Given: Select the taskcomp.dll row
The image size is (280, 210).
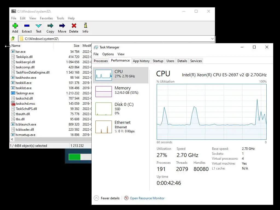Looking at the screenshot, I should point(51,67).
